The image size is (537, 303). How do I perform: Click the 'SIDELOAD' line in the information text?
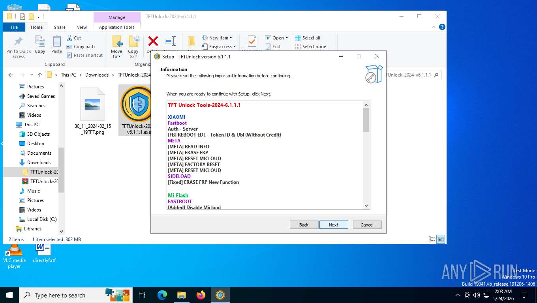(x=179, y=176)
